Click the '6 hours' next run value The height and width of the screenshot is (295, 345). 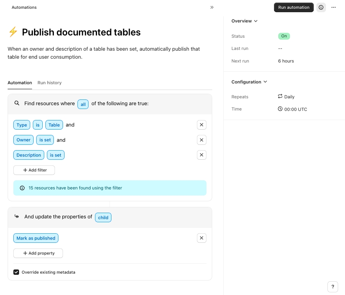tap(286, 61)
